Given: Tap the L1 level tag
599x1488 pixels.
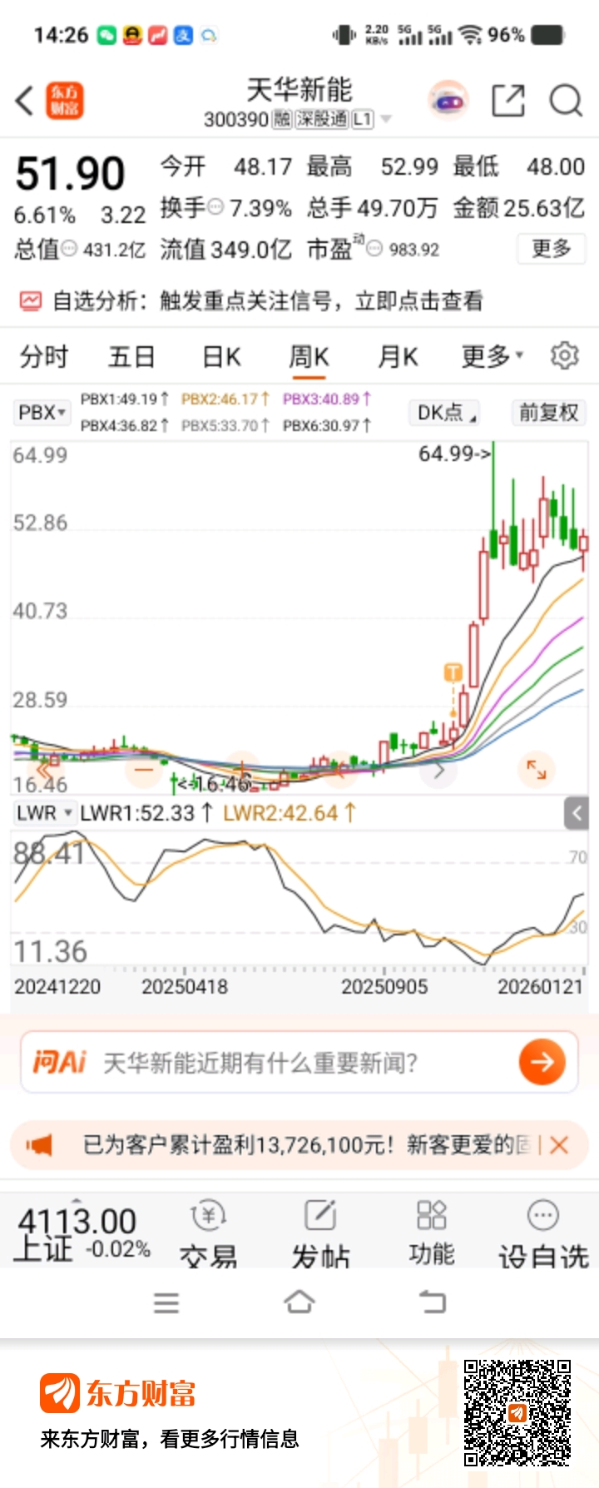Looking at the screenshot, I should pos(363,120).
